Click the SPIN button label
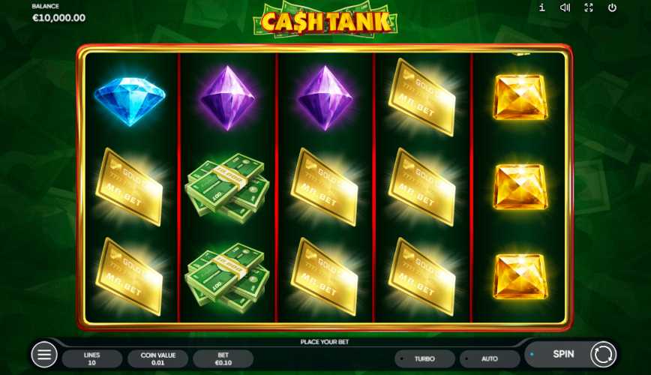This screenshot has height=375, width=651. 563,354
